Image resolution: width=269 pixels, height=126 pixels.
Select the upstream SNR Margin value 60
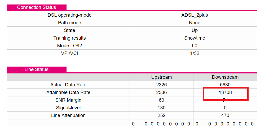161,100
